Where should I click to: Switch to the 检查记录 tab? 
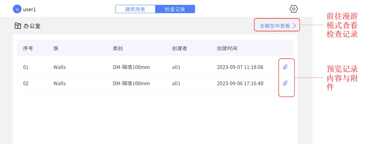(x=175, y=9)
